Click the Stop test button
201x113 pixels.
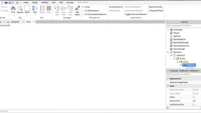[49, 9]
